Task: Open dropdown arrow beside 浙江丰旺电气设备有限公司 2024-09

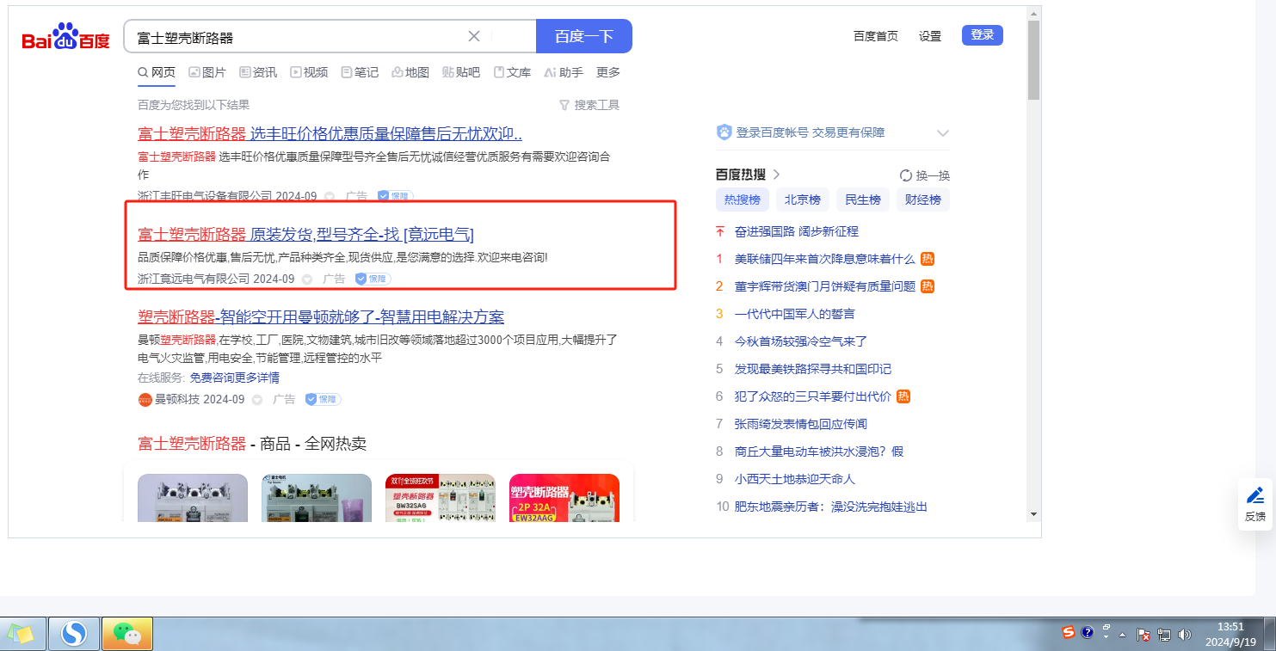Action: click(330, 197)
